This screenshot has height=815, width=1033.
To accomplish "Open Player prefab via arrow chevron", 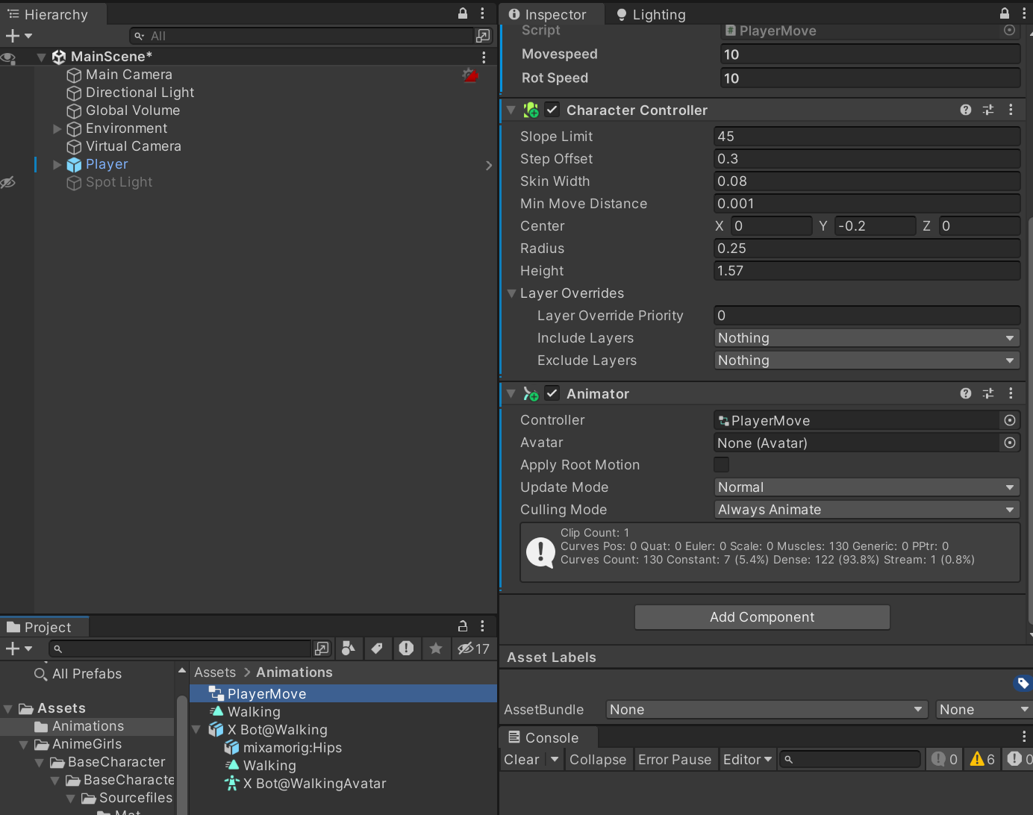I will [489, 165].
